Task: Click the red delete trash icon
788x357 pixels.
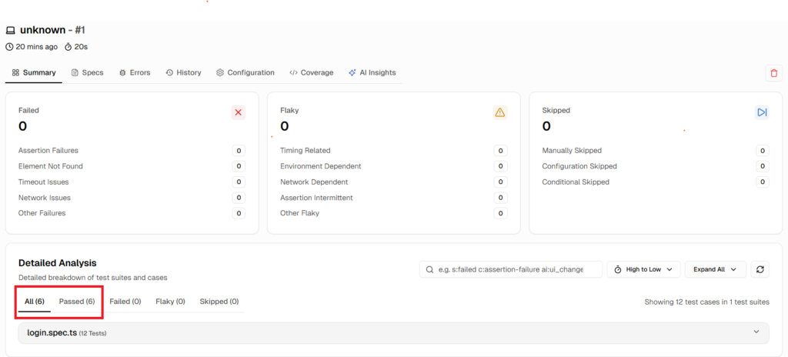Action: tap(773, 73)
